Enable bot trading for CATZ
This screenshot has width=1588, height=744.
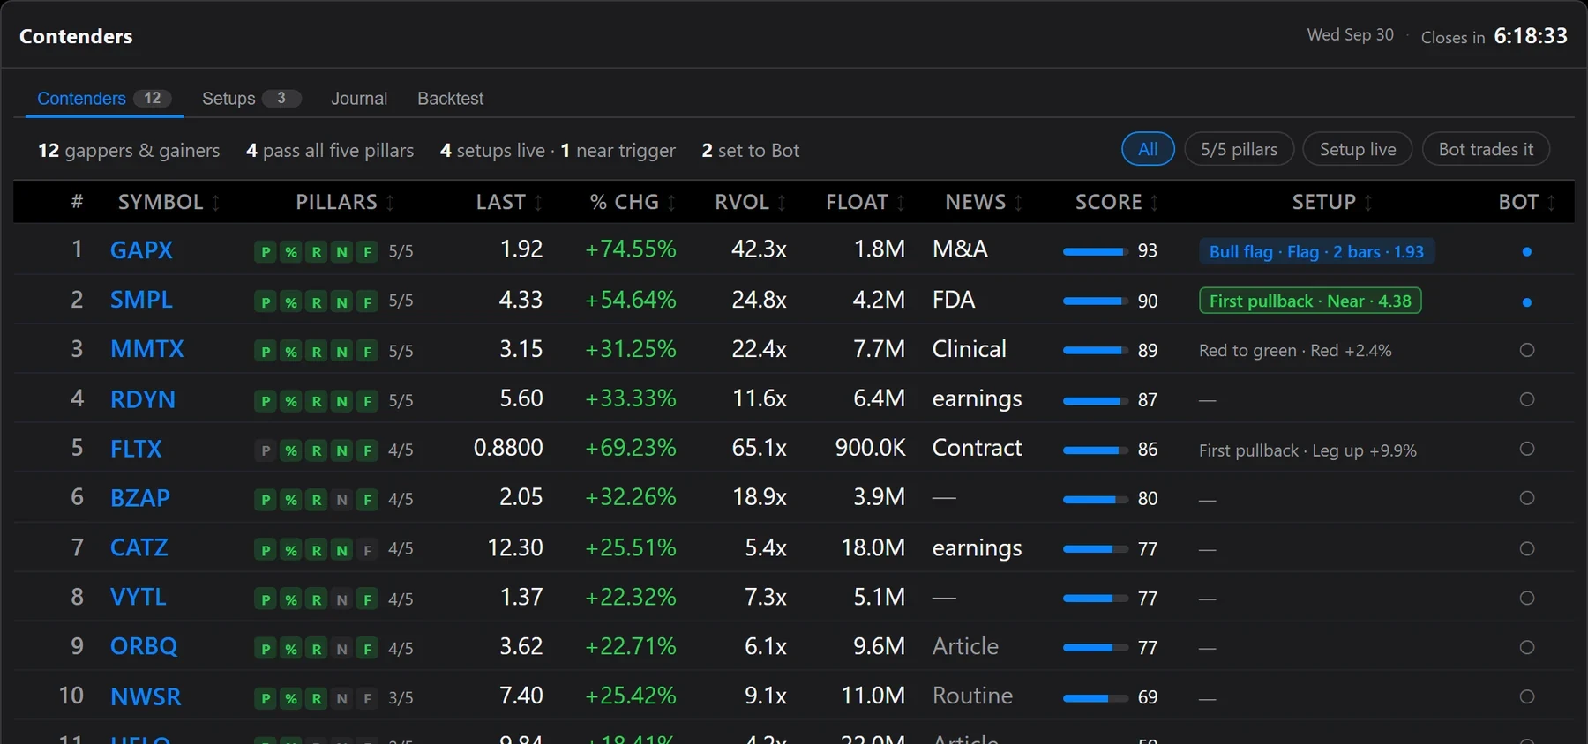(x=1527, y=548)
